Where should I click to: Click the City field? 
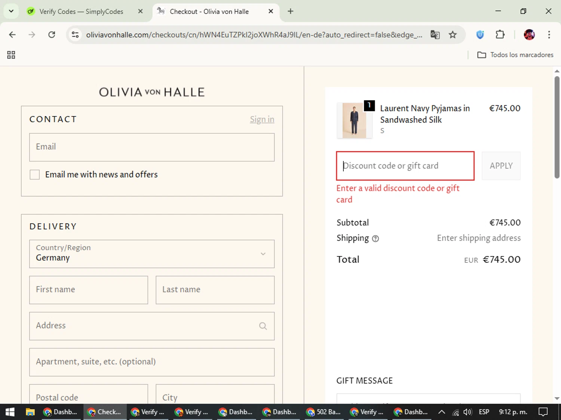(215, 394)
